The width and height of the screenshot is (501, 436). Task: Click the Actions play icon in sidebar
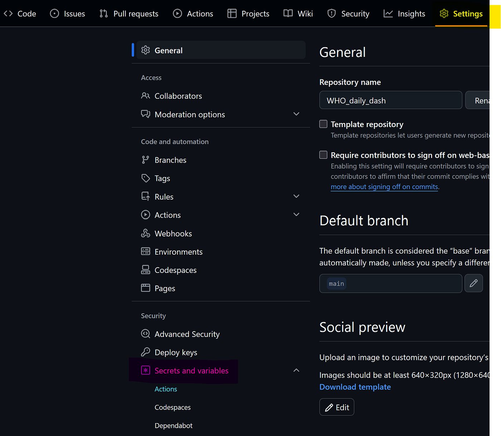click(146, 215)
